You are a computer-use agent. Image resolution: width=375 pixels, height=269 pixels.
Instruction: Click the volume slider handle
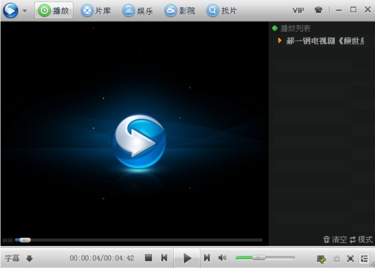(x=258, y=257)
